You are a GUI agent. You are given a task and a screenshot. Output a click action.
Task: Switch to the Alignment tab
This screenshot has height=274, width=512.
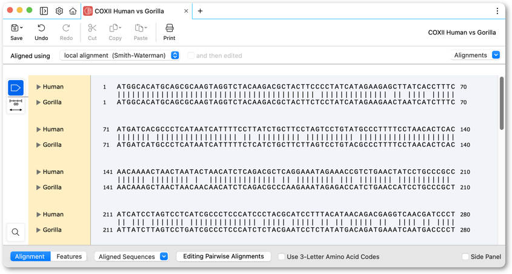click(30, 256)
